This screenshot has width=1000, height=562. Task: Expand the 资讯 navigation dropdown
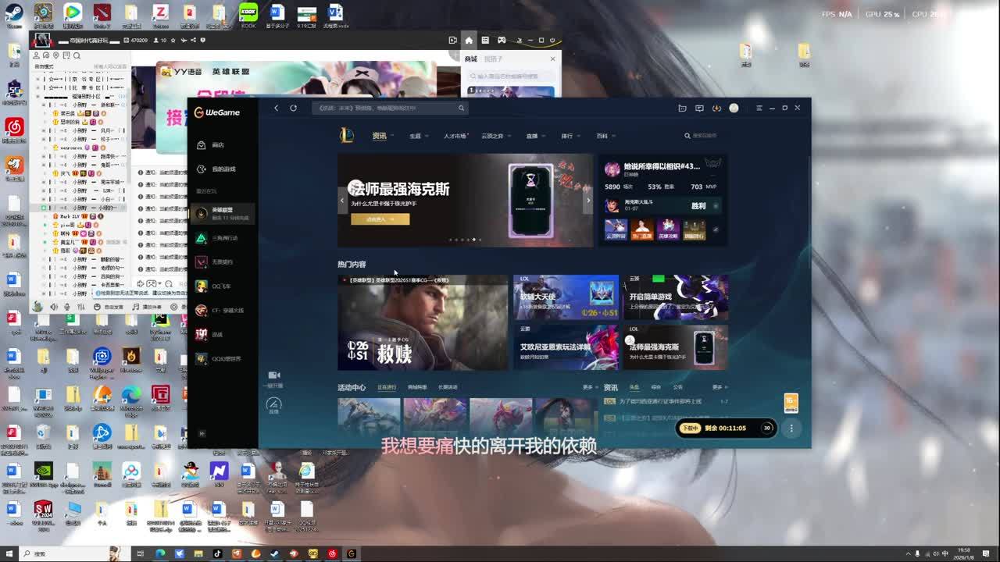click(380, 136)
